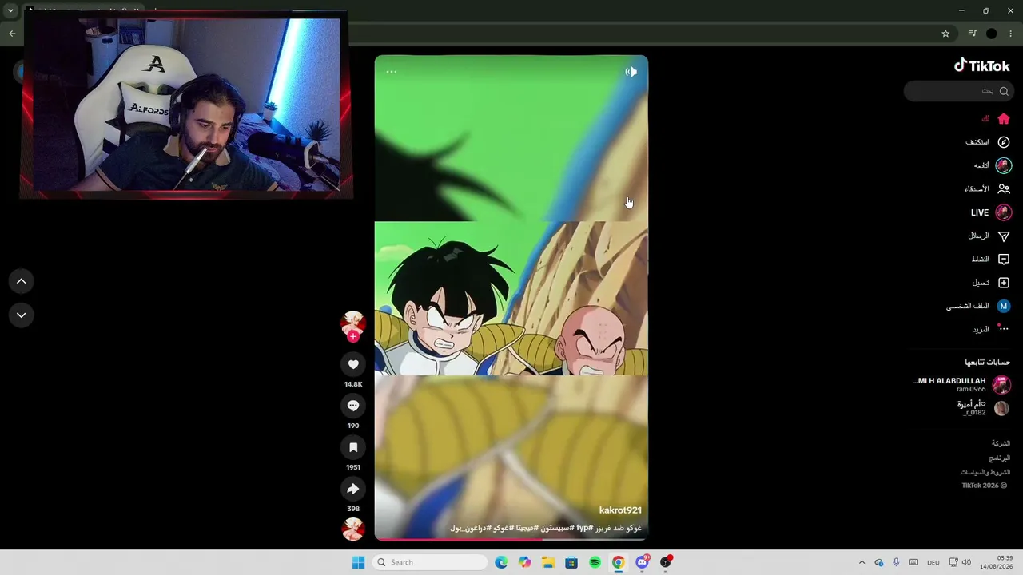Open followed account _r_0182
This screenshot has height=575, width=1023.
coord(983,408)
